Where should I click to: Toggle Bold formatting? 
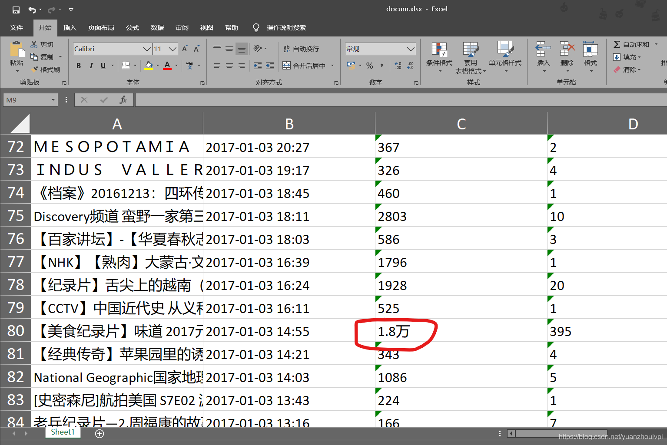79,66
